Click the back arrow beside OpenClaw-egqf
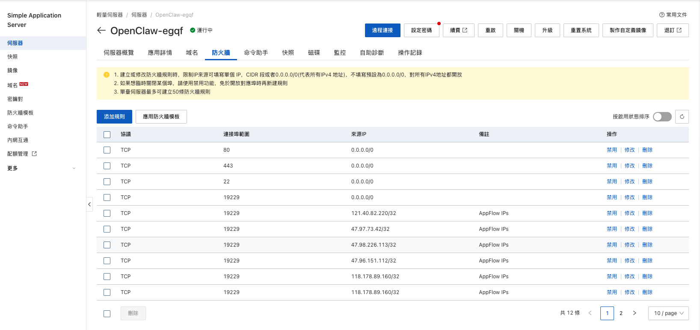Image resolution: width=700 pixels, height=330 pixels. (x=101, y=30)
